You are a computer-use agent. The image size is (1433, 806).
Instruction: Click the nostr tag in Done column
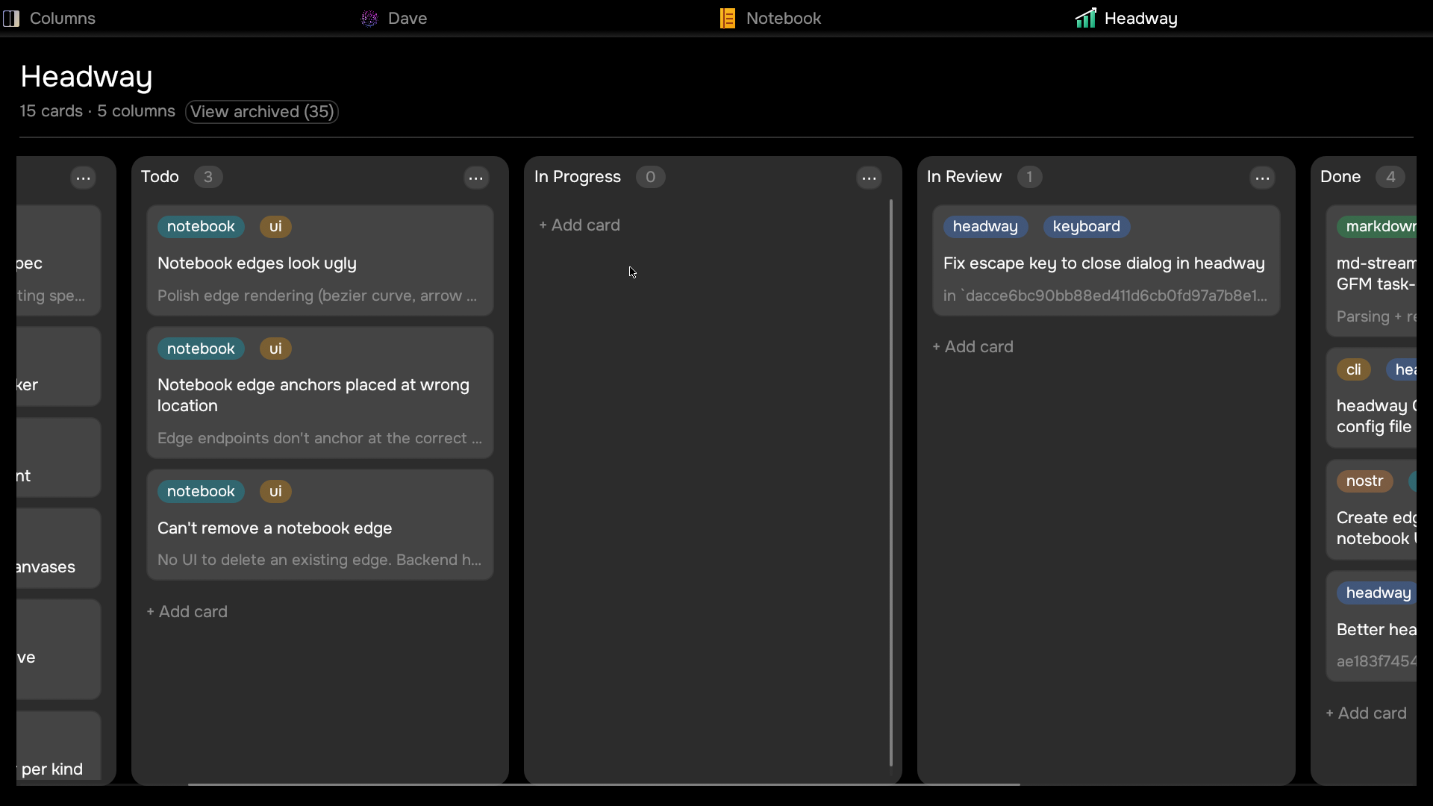(x=1364, y=481)
